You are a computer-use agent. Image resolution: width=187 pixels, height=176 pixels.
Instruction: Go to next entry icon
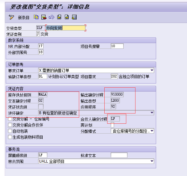(x=67, y=17)
